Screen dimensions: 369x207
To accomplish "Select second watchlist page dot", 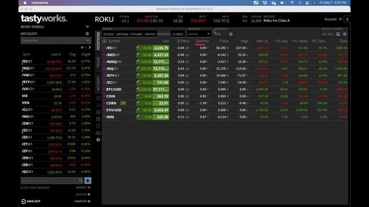I will pos(86,47).
